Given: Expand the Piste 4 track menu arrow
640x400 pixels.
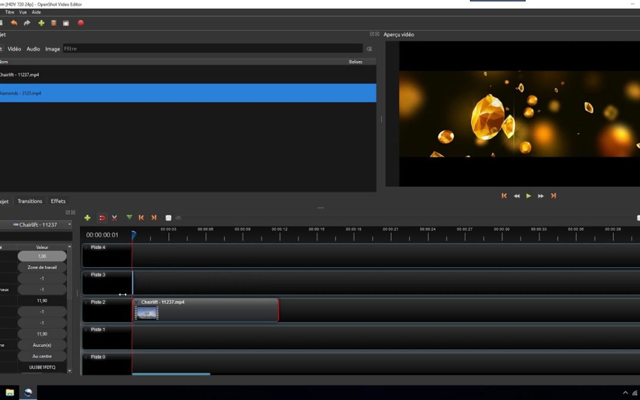Looking at the screenshot, I should click(87, 248).
